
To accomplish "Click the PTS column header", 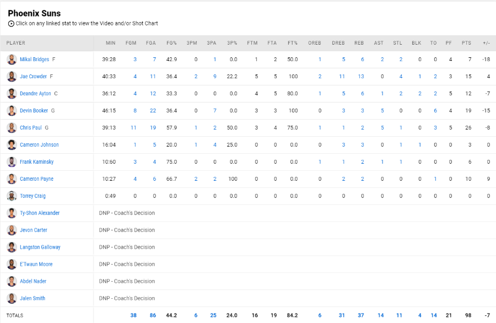I will point(466,43).
